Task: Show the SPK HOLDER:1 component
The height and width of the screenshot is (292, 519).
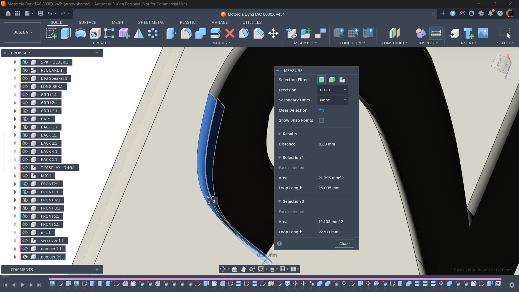Action: coord(25,62)
